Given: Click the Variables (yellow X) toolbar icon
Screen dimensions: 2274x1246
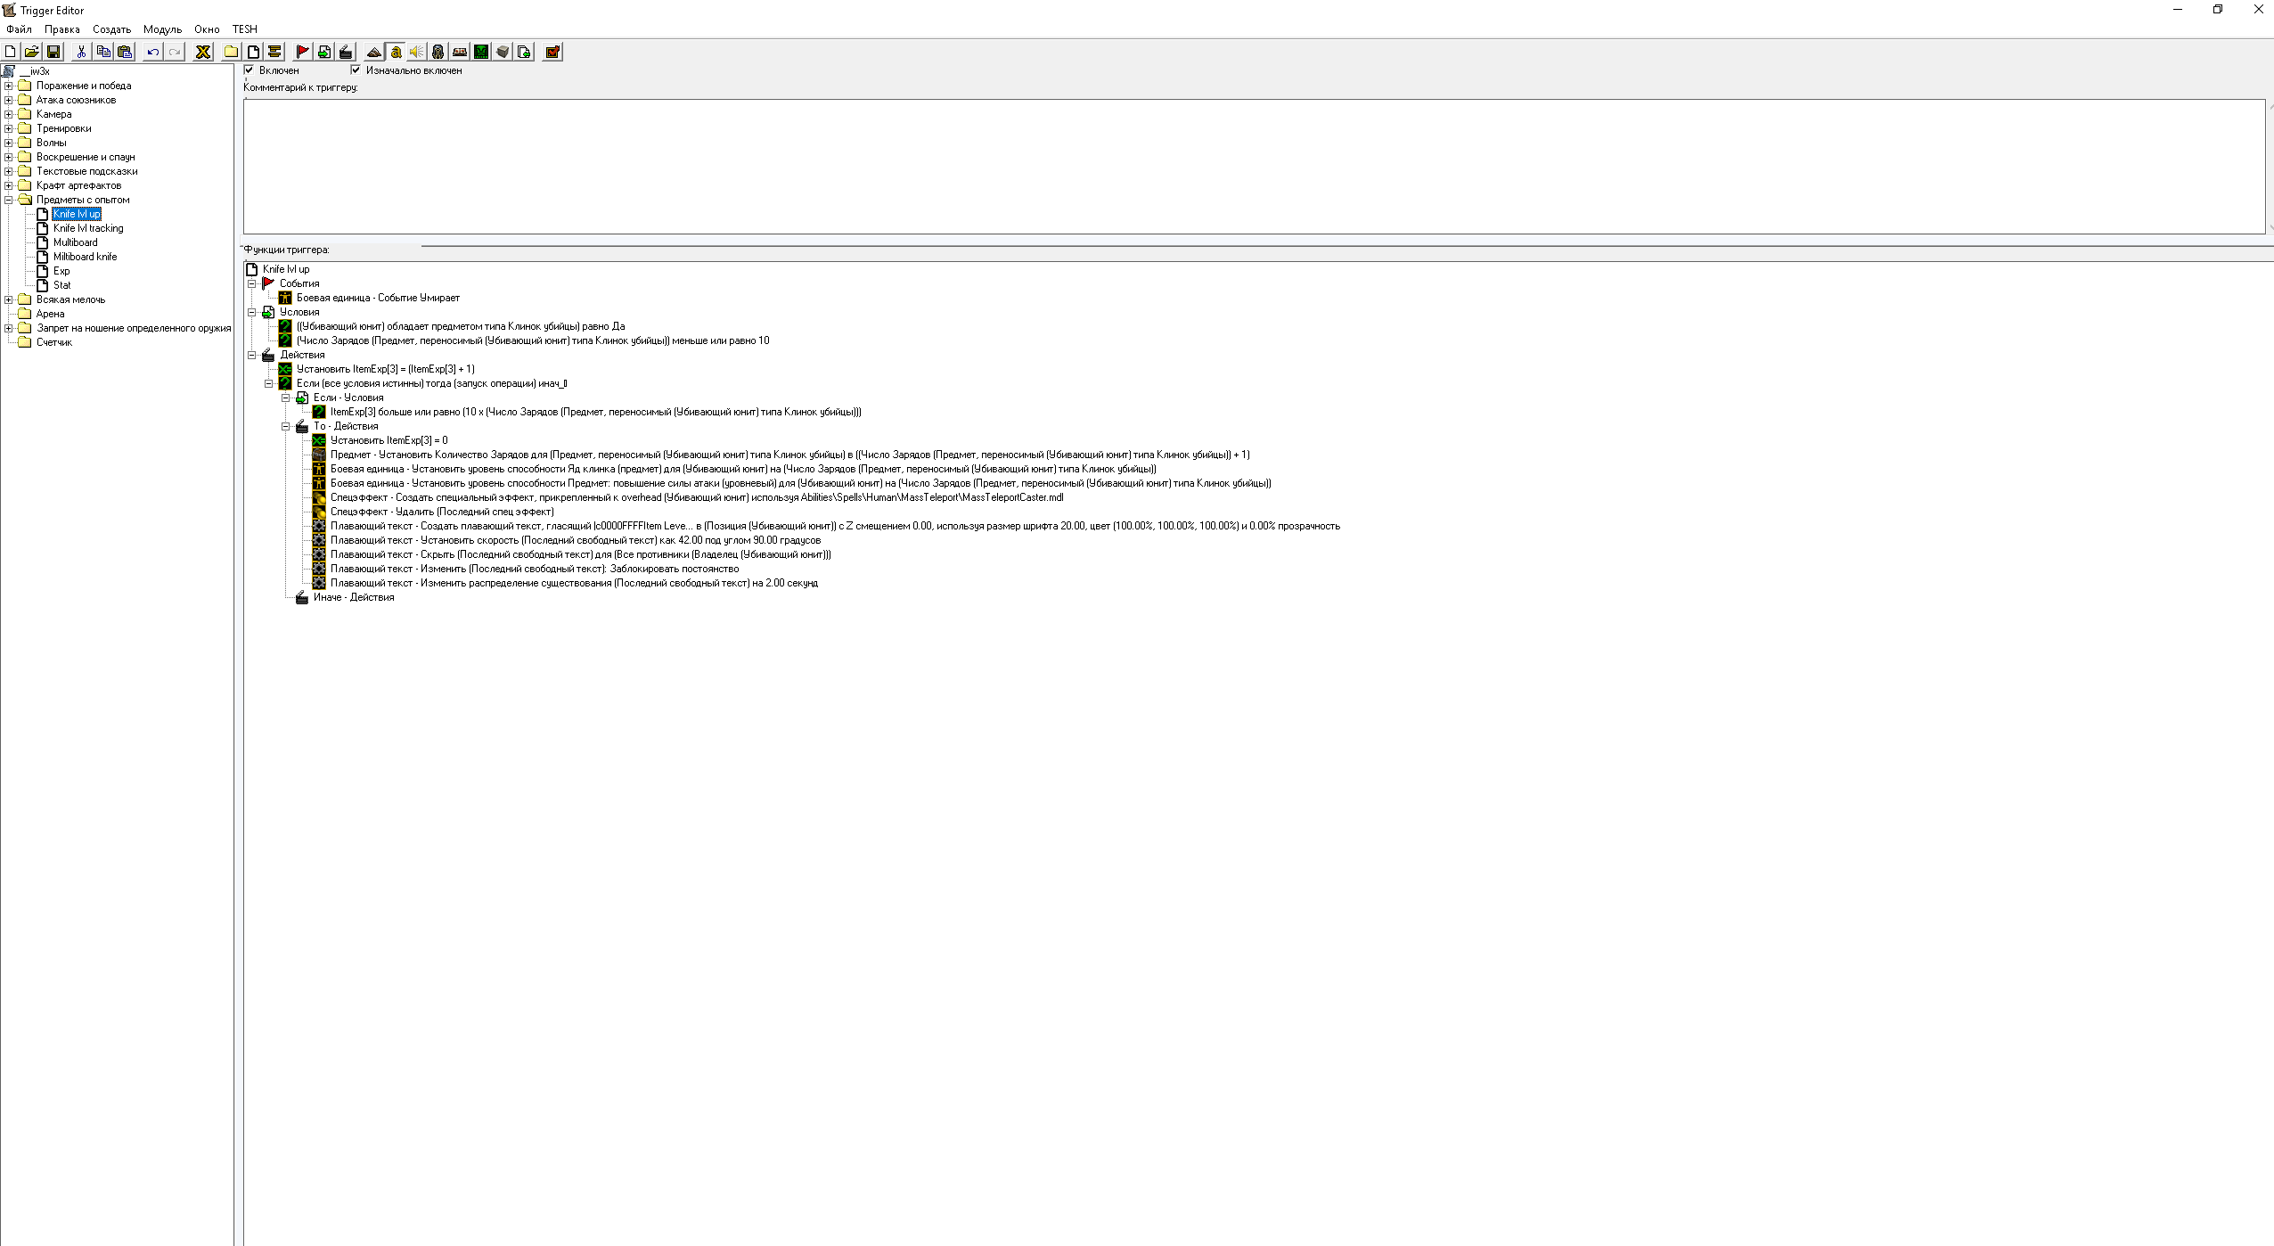Looking at the screenshot, I should point(203,52).
